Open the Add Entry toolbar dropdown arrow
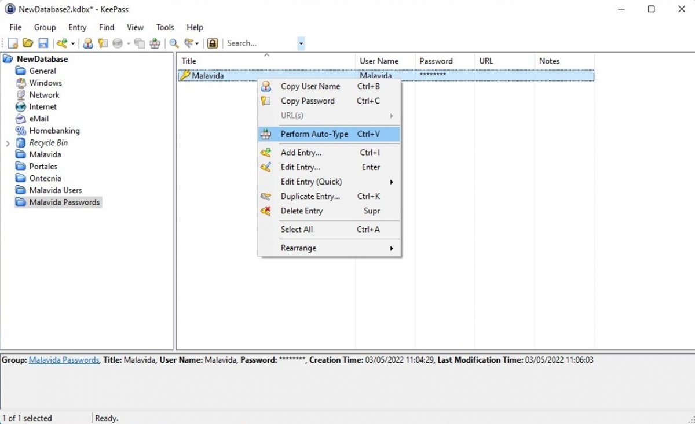 coord(72,43)
